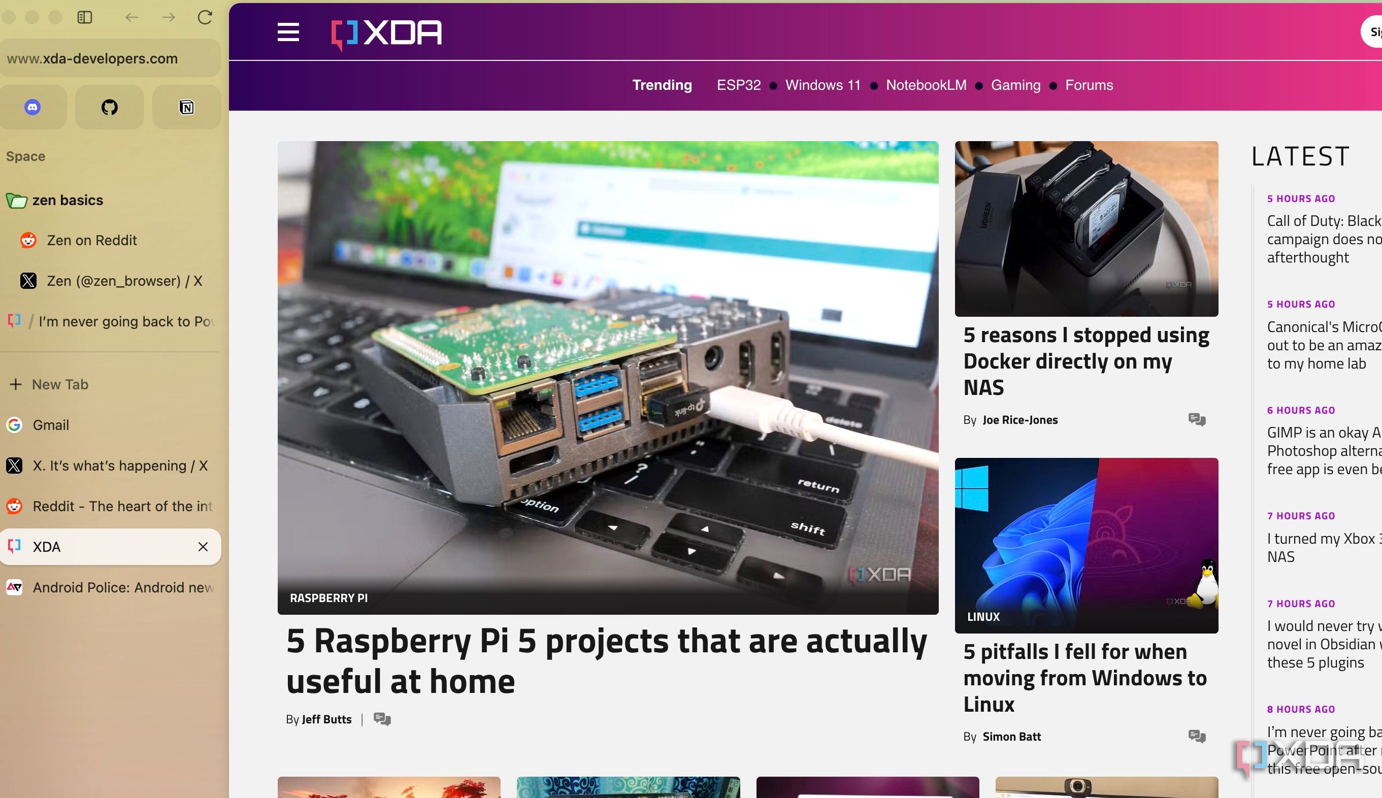This screenshot has height=798, width=1382.
Task: Open comments icon under Raspberry Pi article
Action: tap(382, 719)
